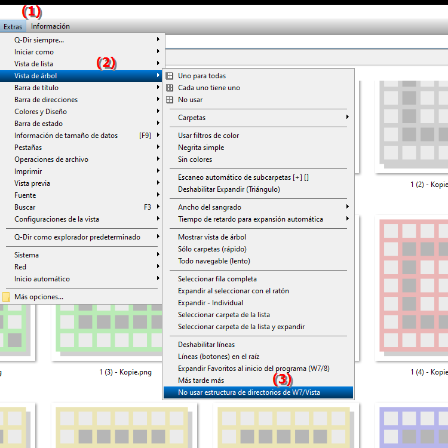Open the Buscar submenu

(81, 207)
